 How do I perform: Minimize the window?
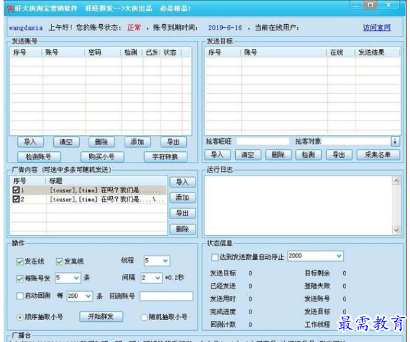(x=357, y=5)
